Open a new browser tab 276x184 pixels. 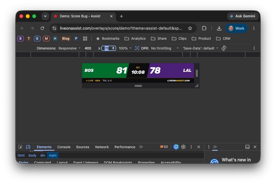pos(121,16)
